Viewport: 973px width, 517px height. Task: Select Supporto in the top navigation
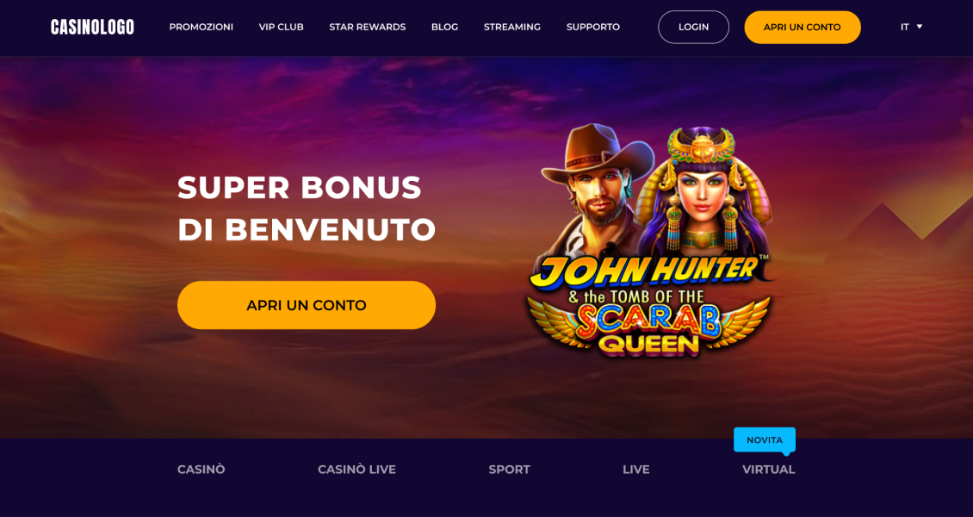point(592,28)
